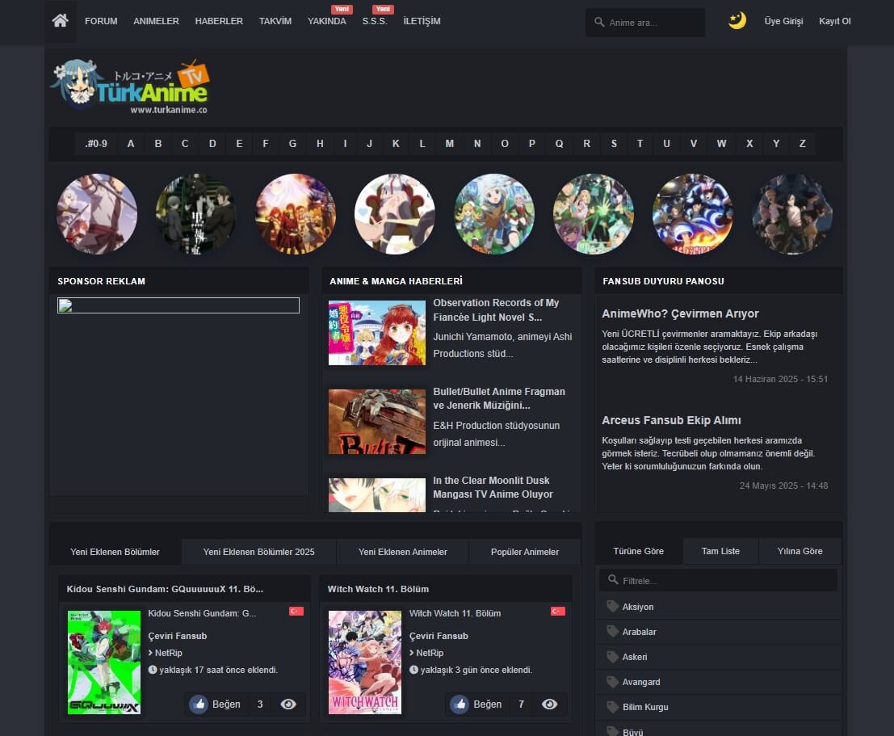894x736 pixels.
Task: Open the broken sponsor ad image
Action: (178, 305)
